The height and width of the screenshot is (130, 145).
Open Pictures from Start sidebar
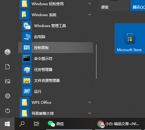[x=8, y=81]
